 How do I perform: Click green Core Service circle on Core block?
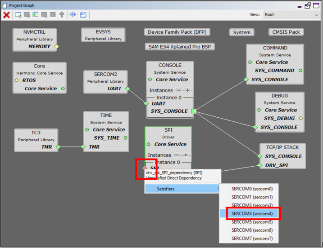point(63,89)
